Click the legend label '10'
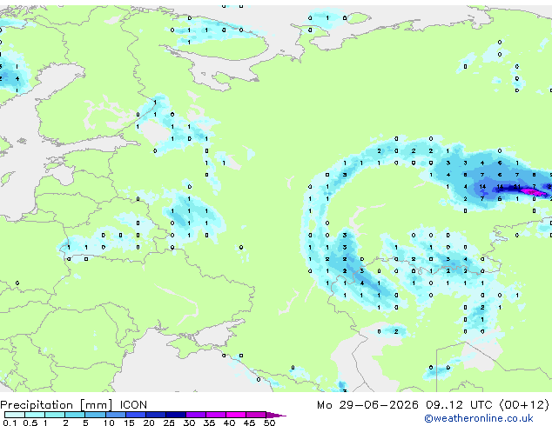The image size is (552, 426). point(109,423)
